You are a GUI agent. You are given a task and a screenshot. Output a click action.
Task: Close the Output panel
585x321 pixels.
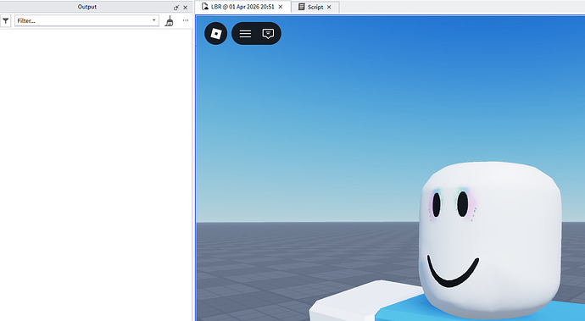tap(185, 7)
